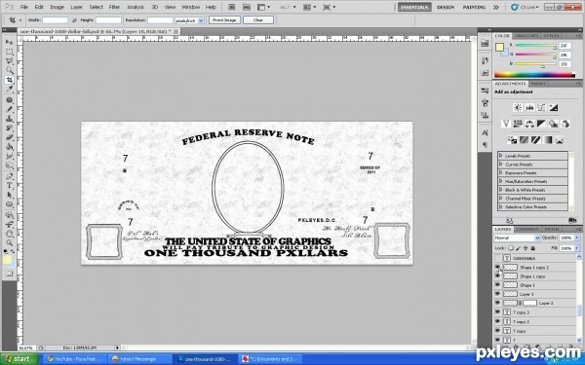The image size is (585, 365).
Task: Open the pixels/inch units dropdown
Action: (189, 20)
